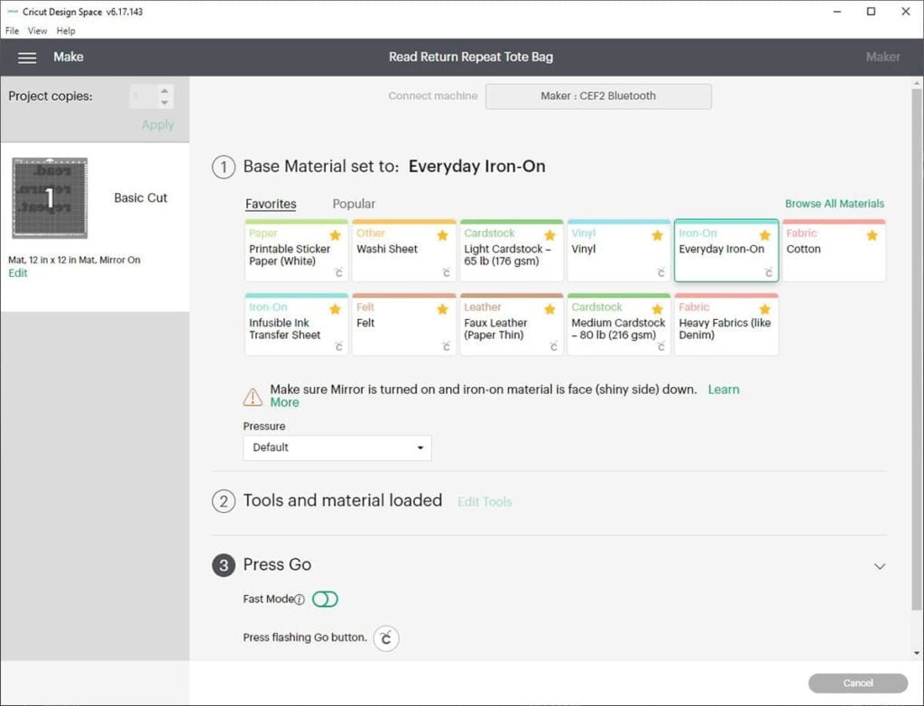Screen dimensions: 924x706
Task: Click favorite star on Vinyl card
Action: pos(658,235)
